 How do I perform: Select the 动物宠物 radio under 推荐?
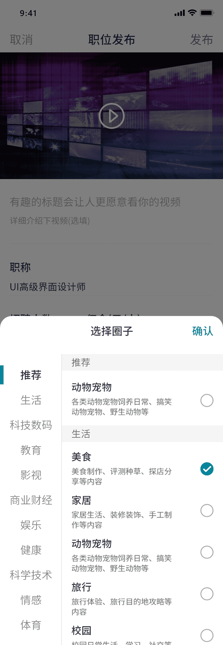click(x=207, y=400)
